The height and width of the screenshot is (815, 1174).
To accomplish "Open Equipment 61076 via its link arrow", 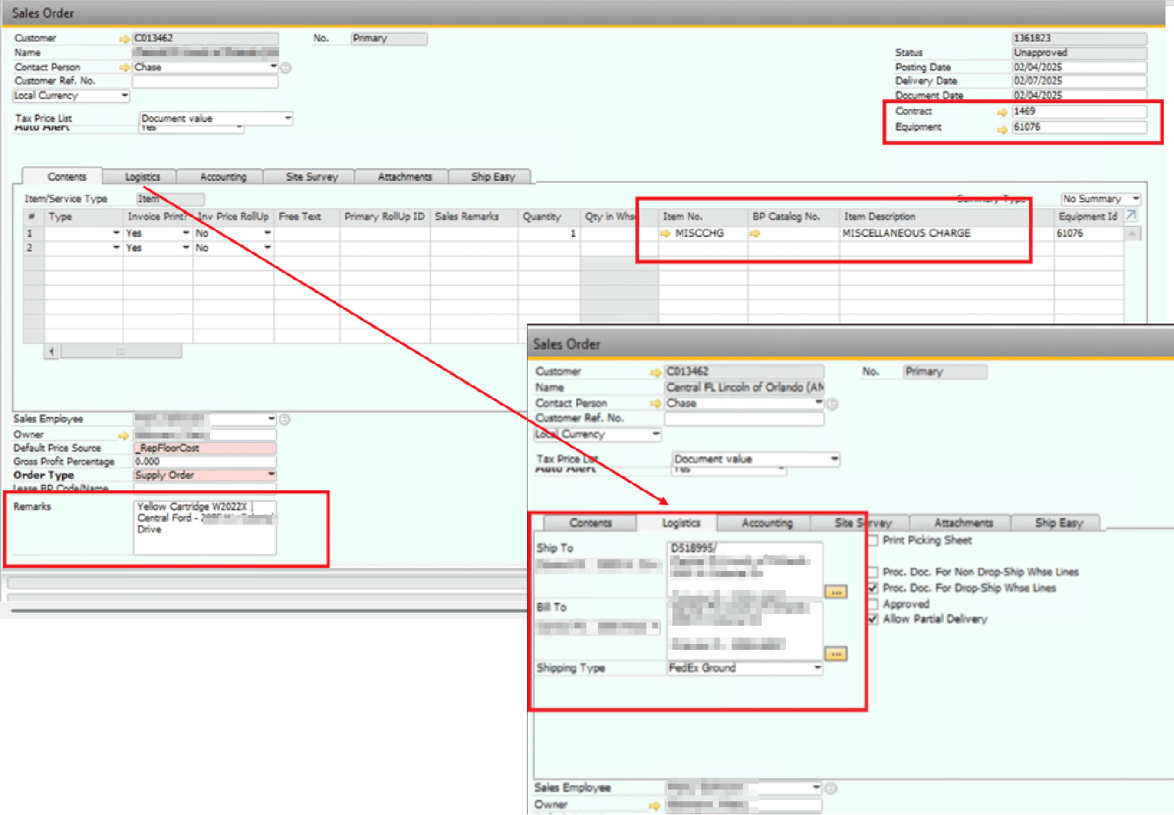I will coord(1002,129).
